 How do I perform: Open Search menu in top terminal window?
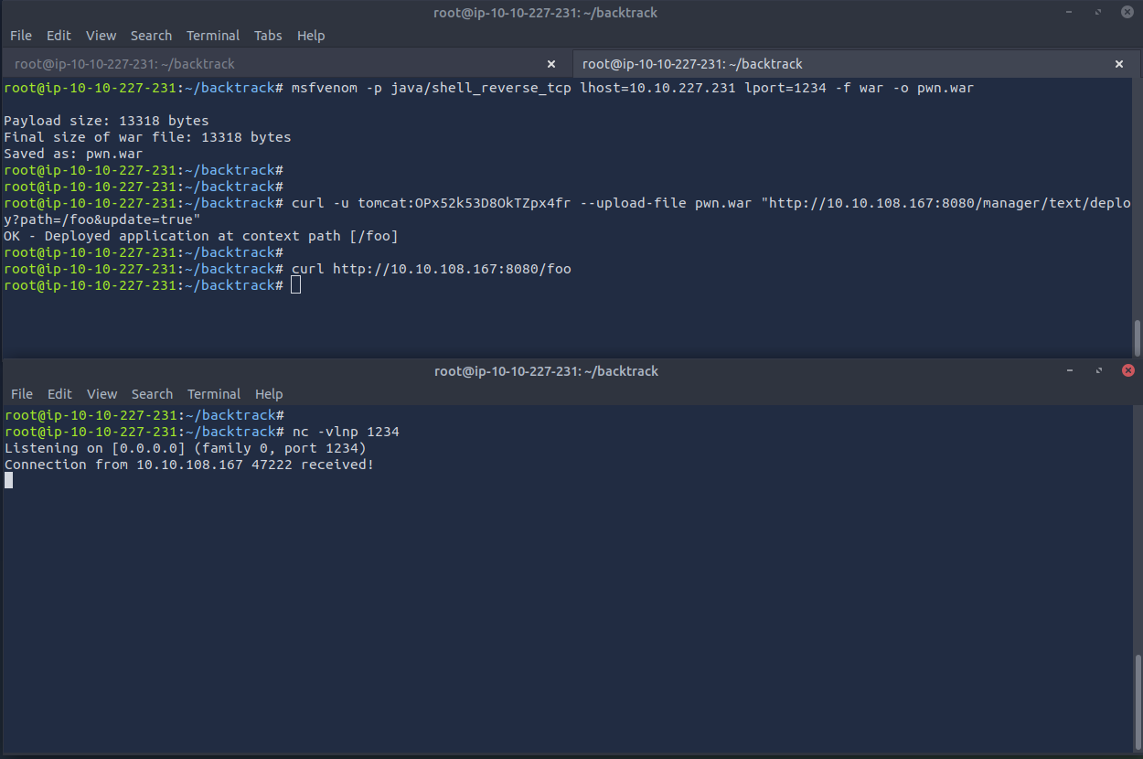[x=151, y=36]
